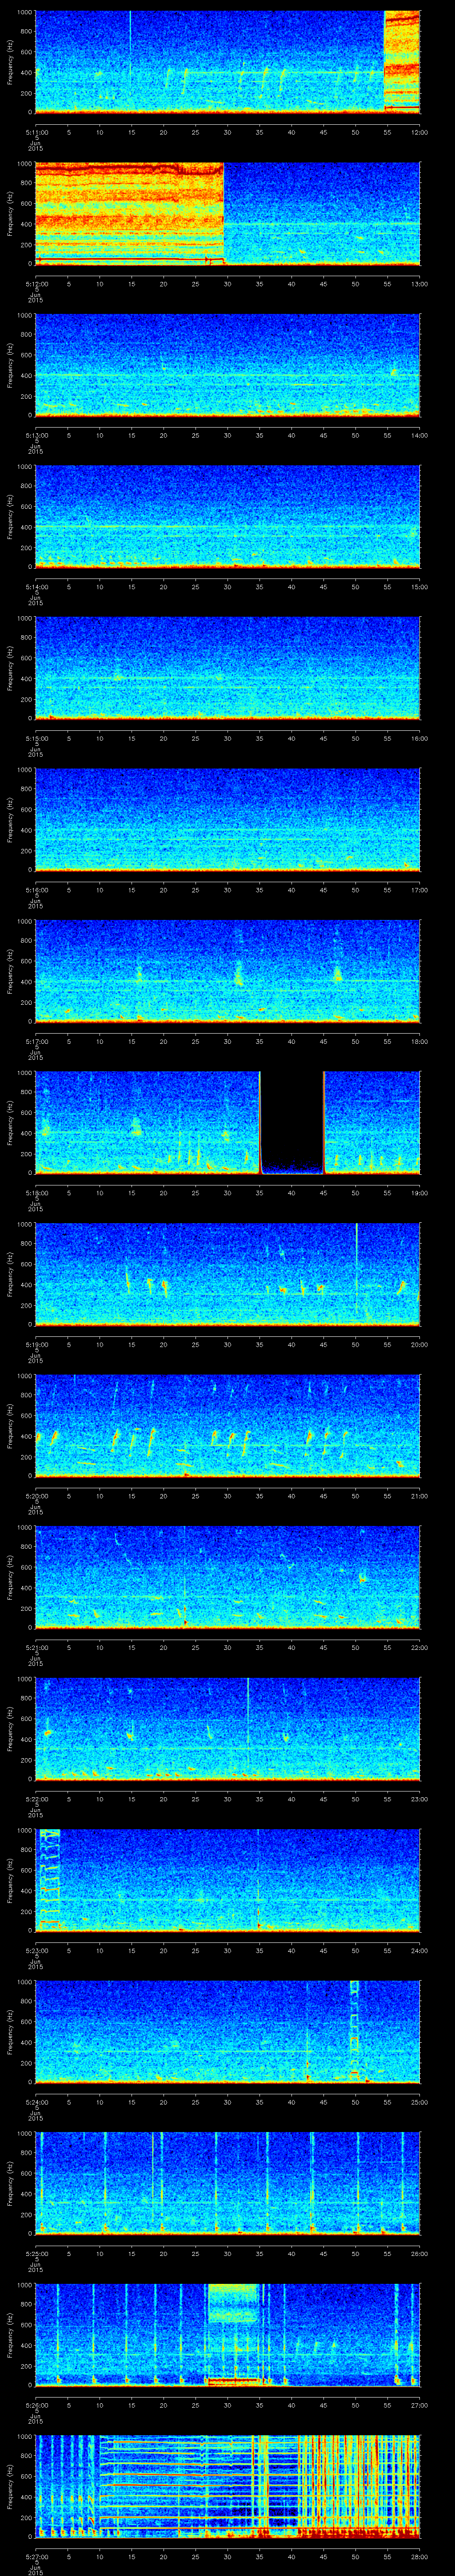Viewport: 455px width, 2576px height.
Task: Select the spectrogram panel starting at 5:12:00
Action: tap(227, 213)
